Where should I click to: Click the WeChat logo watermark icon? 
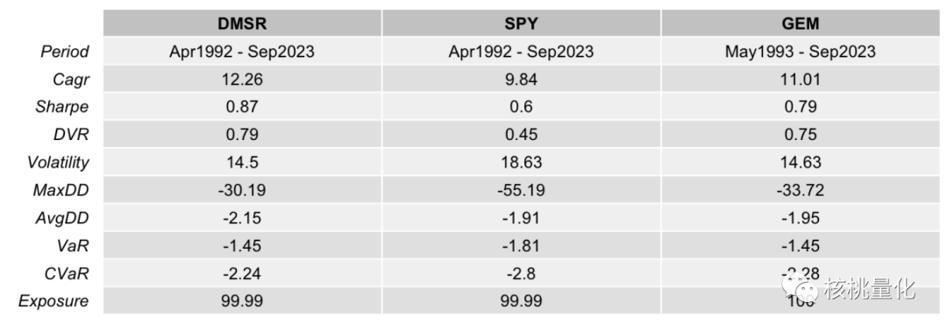click(x=801, y=287)
